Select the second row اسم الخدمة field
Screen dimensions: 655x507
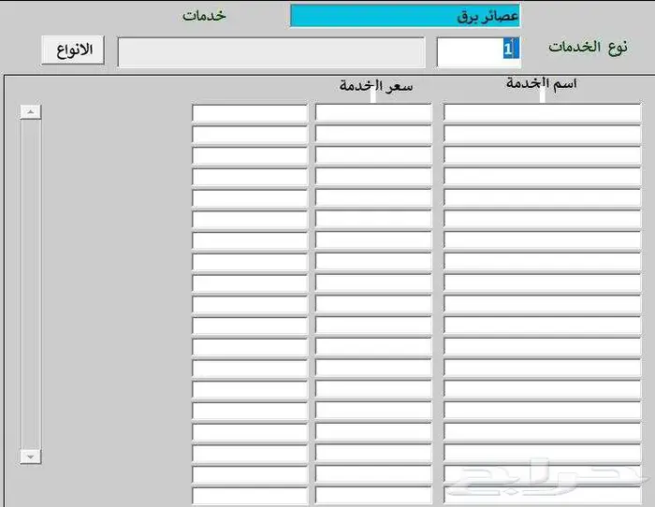coord(542,135)
